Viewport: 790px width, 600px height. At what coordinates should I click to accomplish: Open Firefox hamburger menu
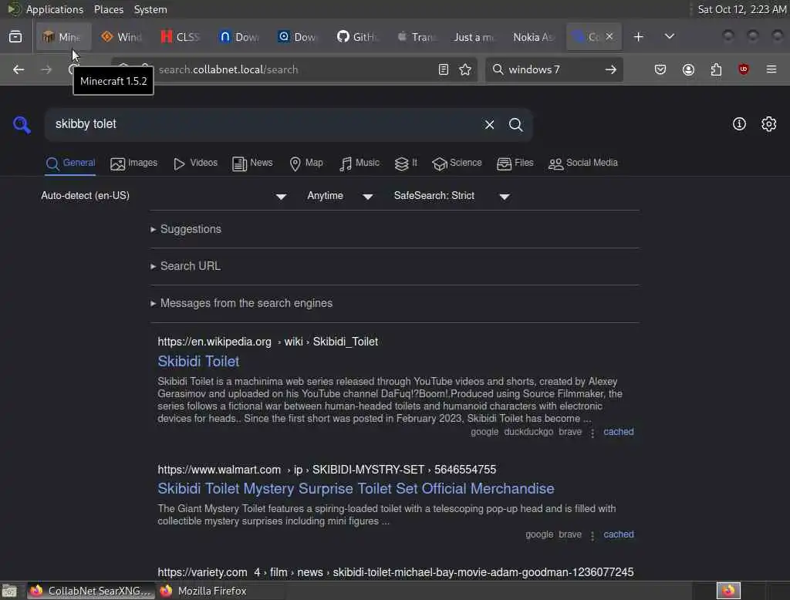click(771, 69)
